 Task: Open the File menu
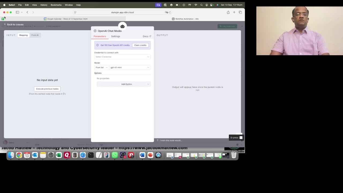[20, 5]
